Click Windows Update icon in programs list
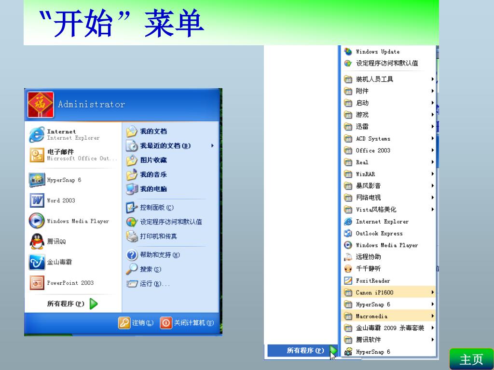This screenshot has height=370, width=494. click(348, 52)
